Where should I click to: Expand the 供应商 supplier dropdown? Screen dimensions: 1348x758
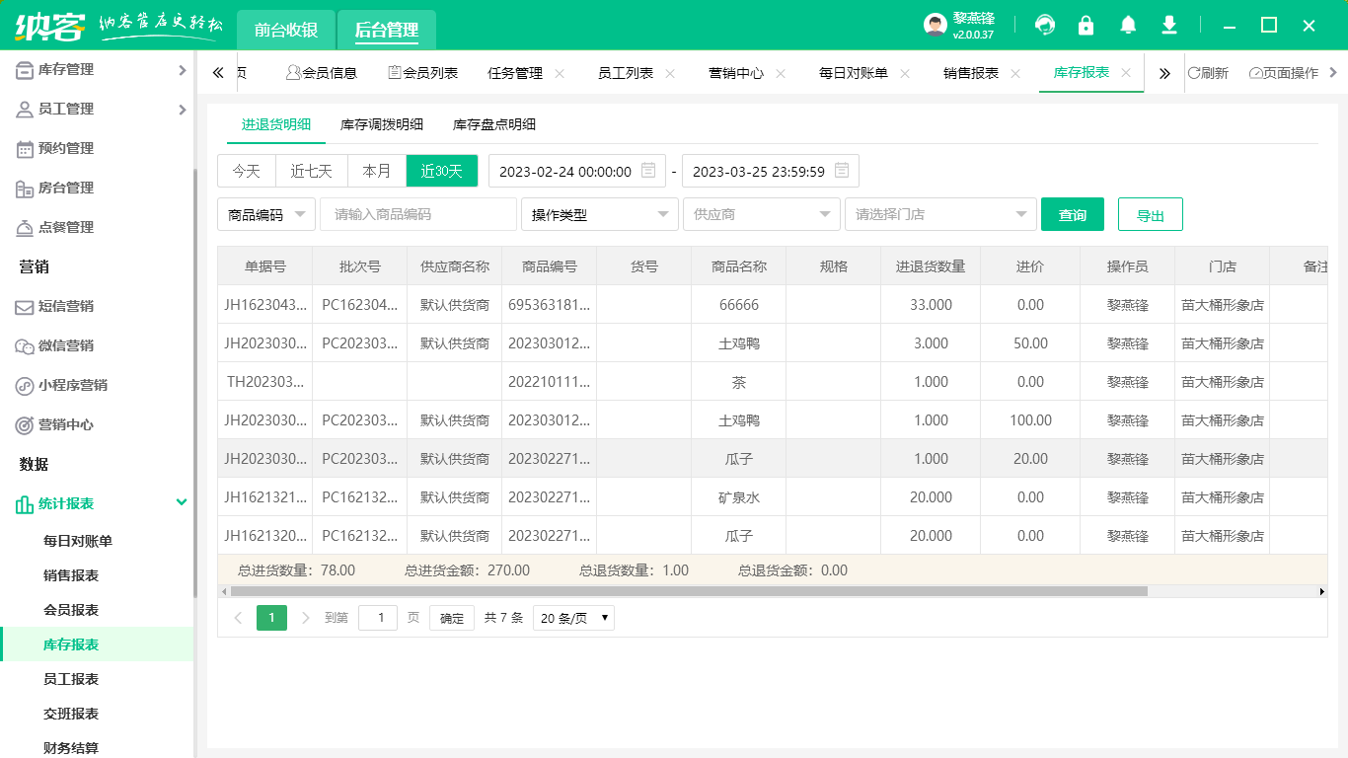[x=761, y=214]
